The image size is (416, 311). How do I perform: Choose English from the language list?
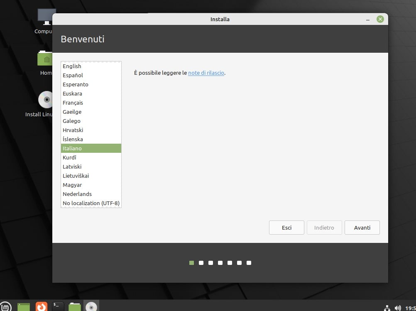(x=72, y=66)
